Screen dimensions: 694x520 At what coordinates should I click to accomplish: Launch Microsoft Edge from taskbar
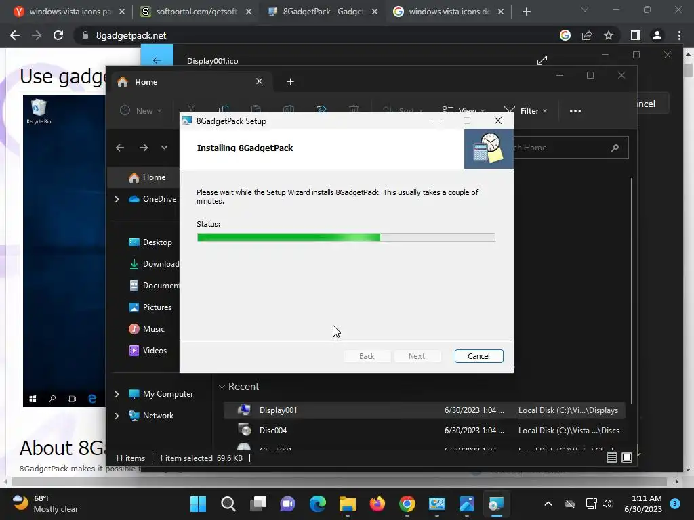point(317,504)
